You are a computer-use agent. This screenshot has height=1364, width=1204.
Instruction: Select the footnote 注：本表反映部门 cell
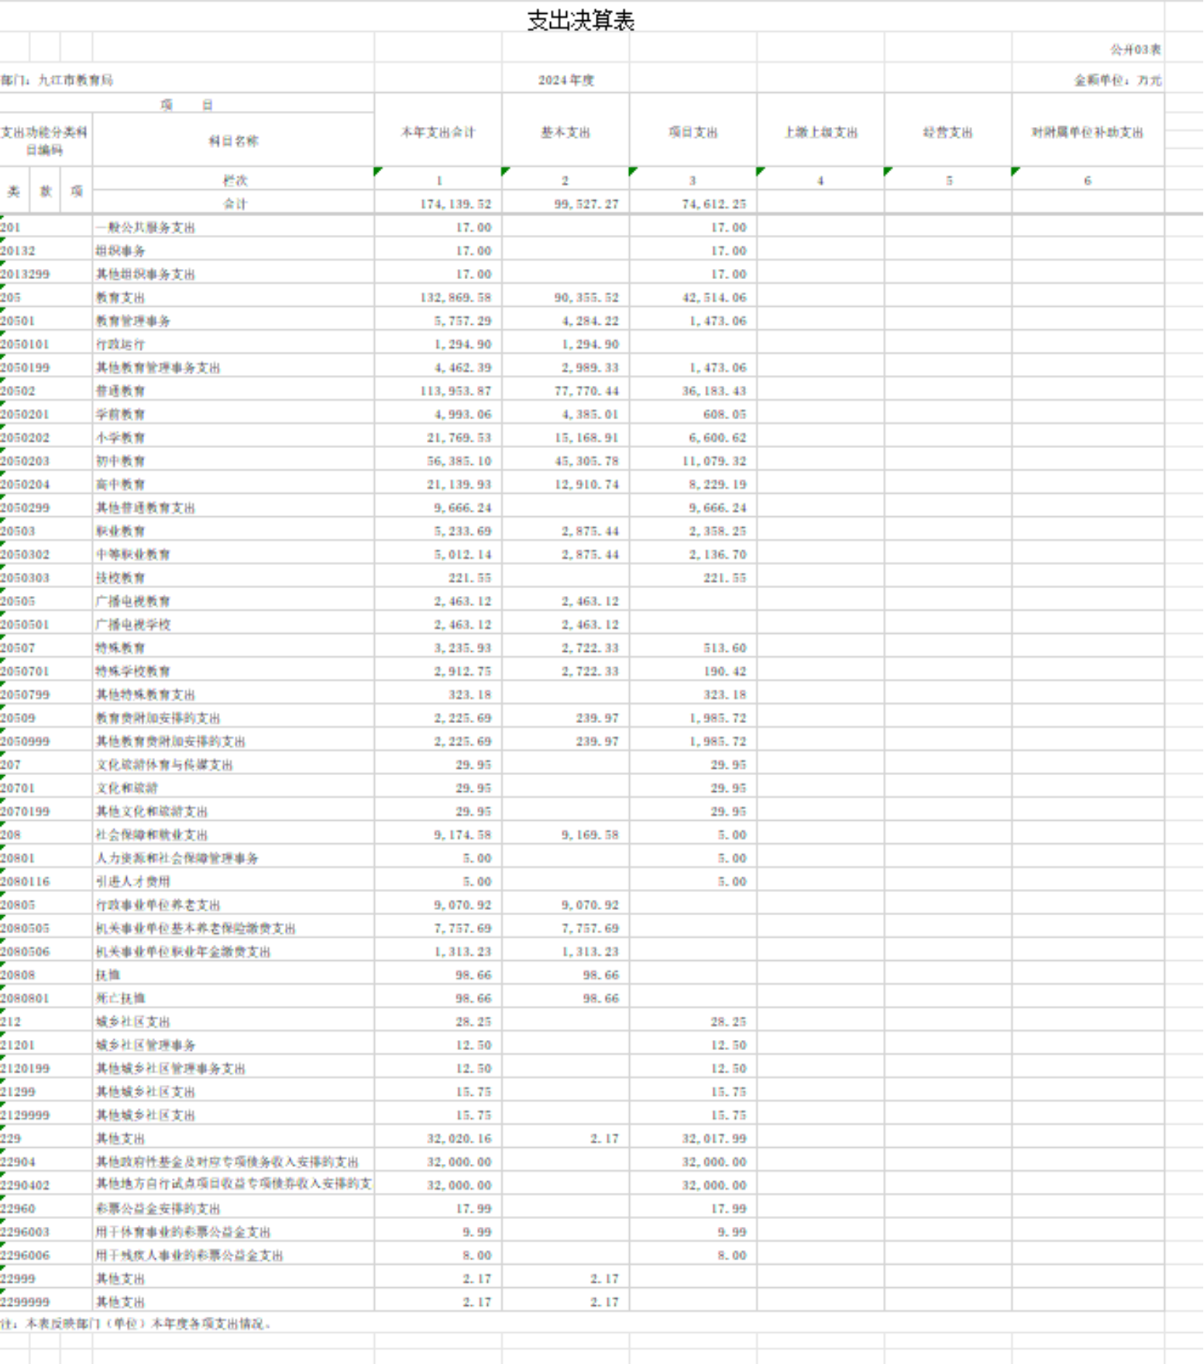click(136, 1323)
